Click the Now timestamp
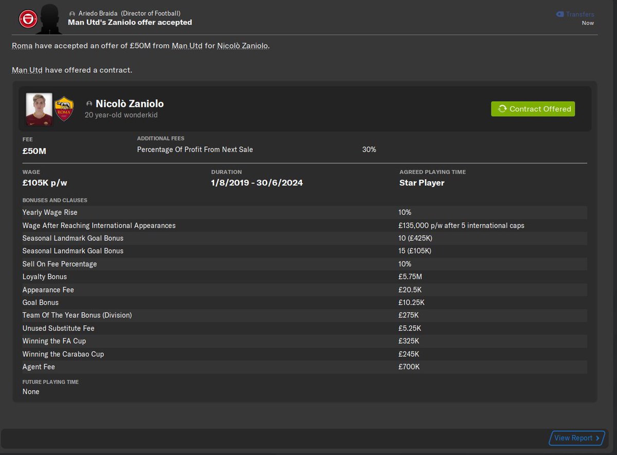The width and height of the screenshot is (617, 455). coord(588,23)
